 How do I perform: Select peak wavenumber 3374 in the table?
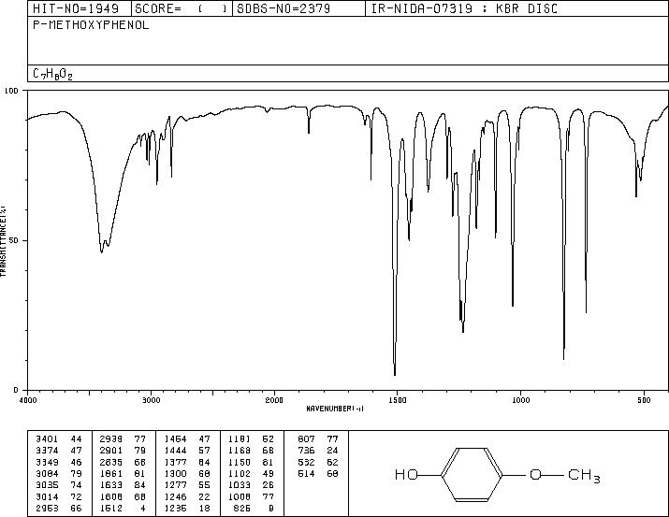[x=47, y=451]
